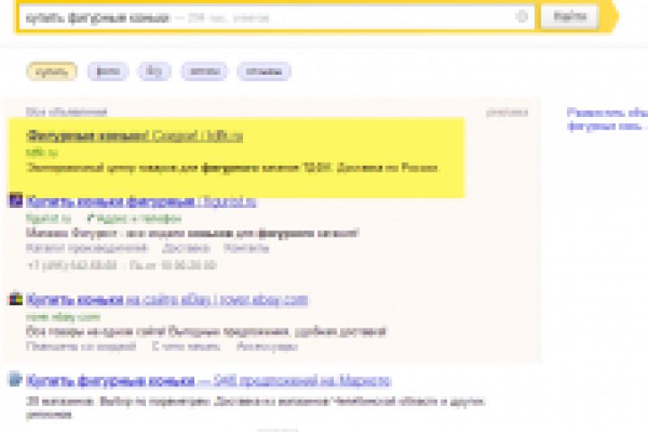Click the yellow Найти search button
The height and width of the screenshot is (432, 648).
tap(570, 17)
